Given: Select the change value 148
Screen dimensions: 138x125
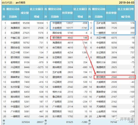Looking at the screenshot, I should (x=85, y=38).
